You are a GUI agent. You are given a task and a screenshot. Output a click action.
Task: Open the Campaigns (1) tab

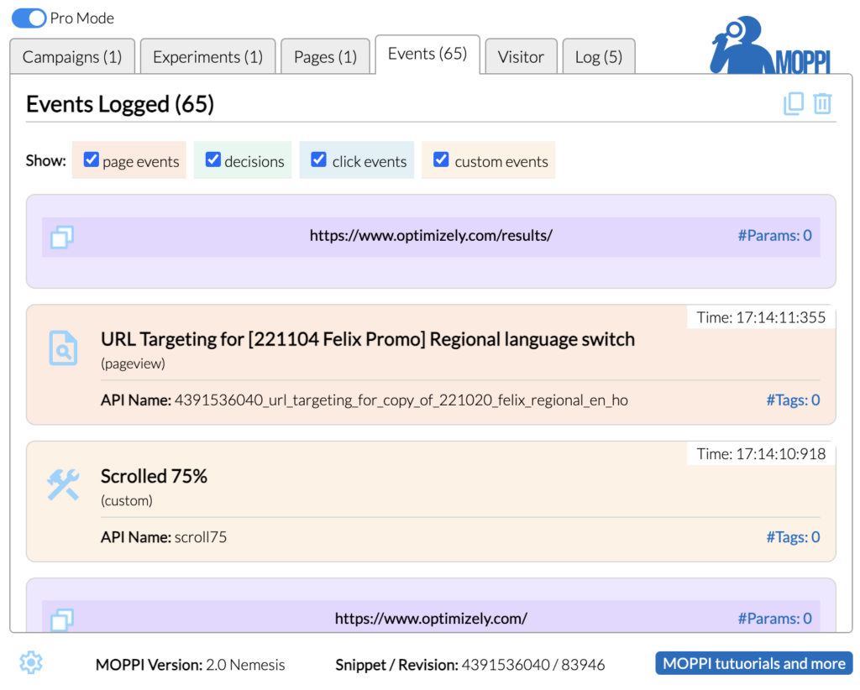pyautogui.click(x=72, y=56)
